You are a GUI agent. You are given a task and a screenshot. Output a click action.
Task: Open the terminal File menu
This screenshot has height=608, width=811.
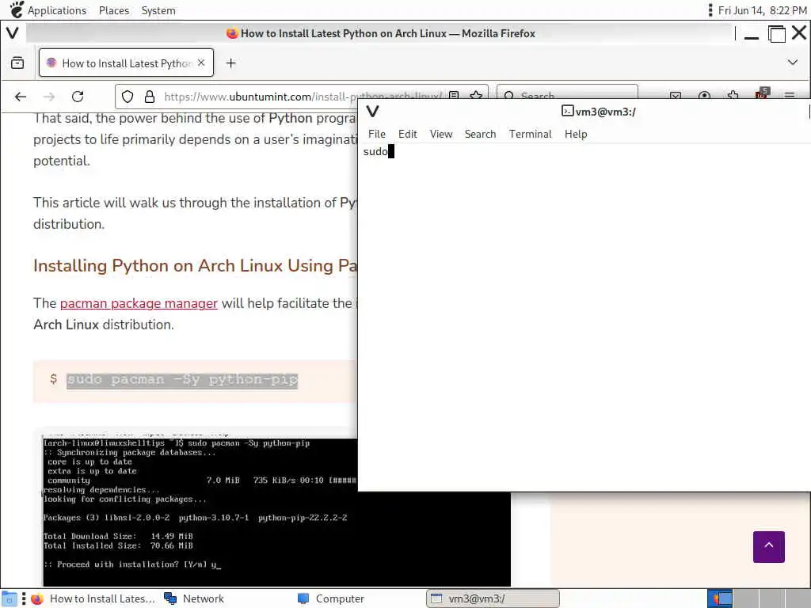point(376,134)
